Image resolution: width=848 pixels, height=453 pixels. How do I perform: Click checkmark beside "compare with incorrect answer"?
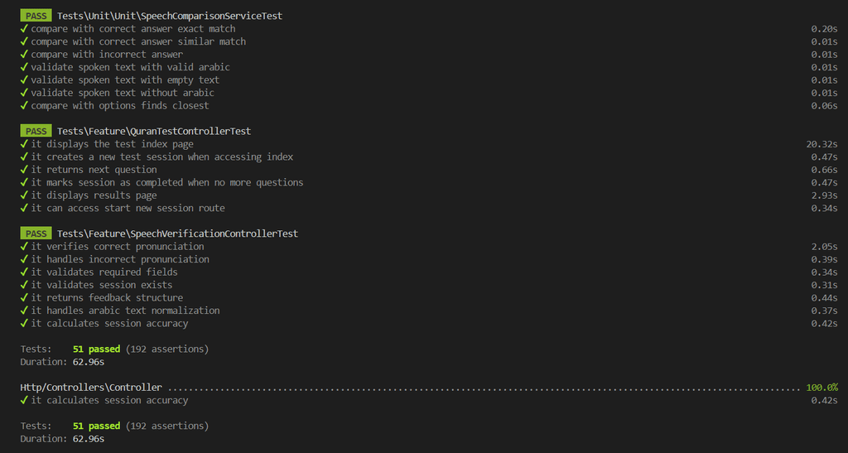tap(24, 55)
